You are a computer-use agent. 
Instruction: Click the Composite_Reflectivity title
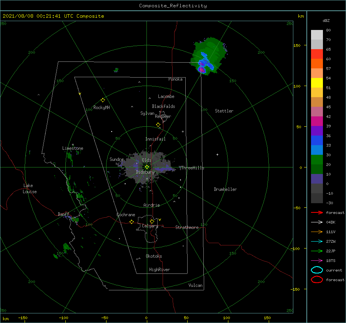173,6
